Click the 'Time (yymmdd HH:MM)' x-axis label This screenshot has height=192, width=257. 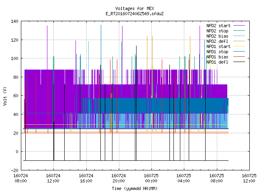(135, 188)
